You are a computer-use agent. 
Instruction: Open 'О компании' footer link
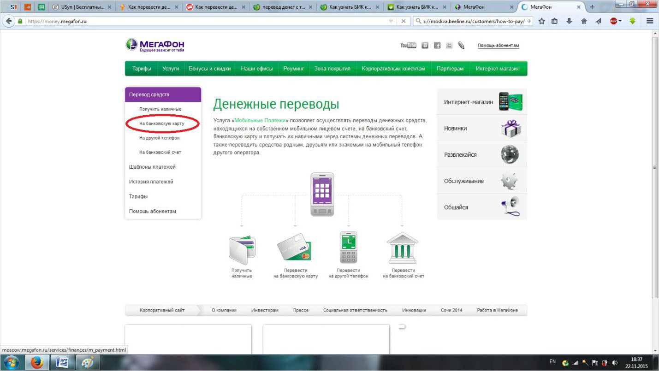224,310
